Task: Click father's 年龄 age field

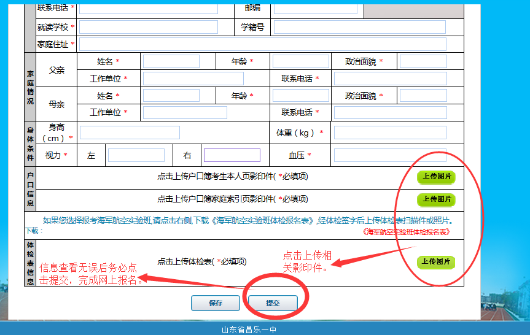Action: (300, 61)
